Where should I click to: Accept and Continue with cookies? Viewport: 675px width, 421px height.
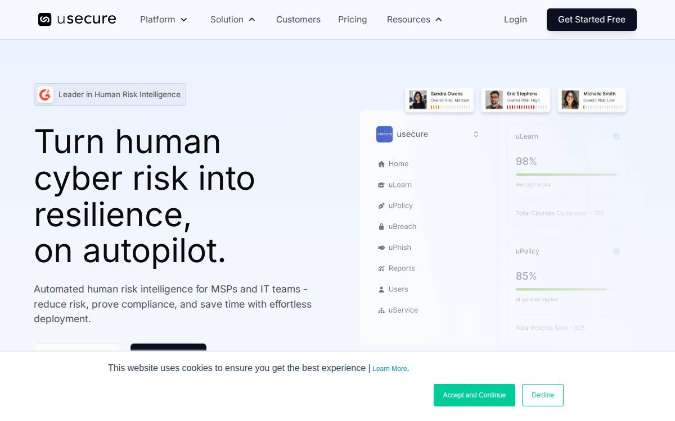(474, 395)
